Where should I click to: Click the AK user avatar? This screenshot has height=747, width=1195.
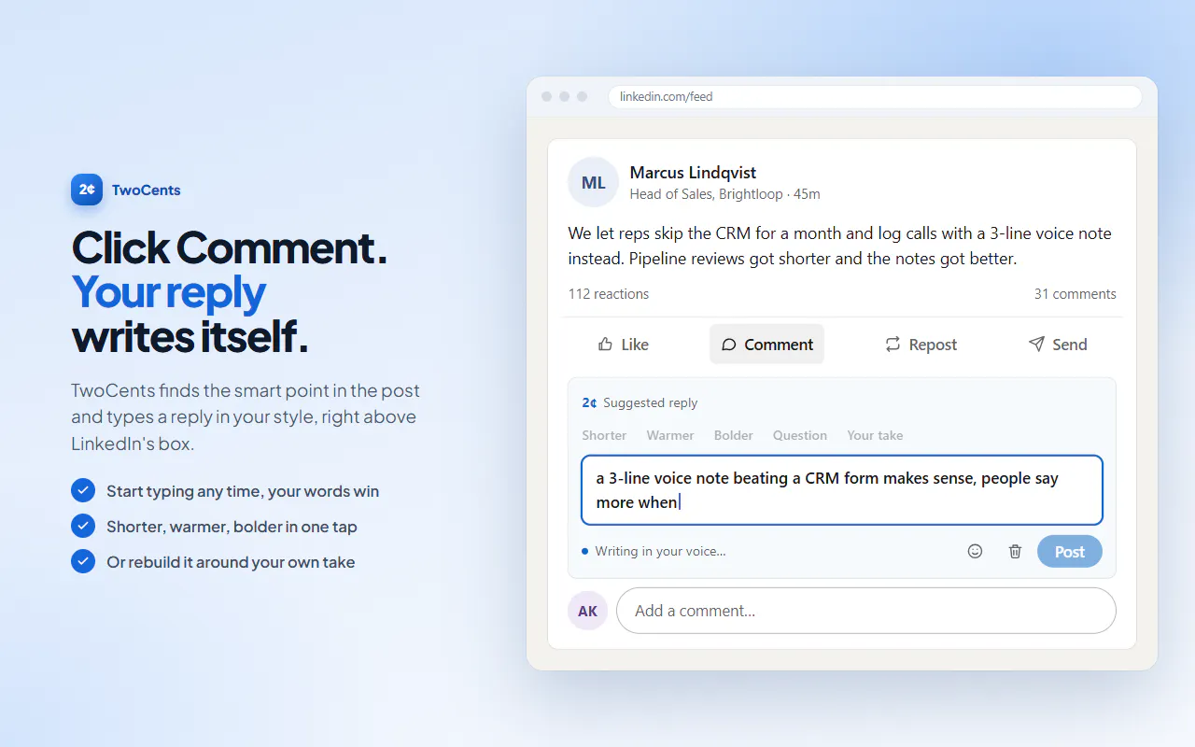click(588, 611)
